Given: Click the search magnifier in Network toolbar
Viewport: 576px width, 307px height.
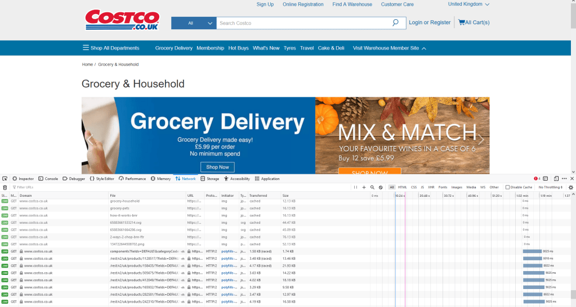Looking at the screenshot, I should [372, 187].
